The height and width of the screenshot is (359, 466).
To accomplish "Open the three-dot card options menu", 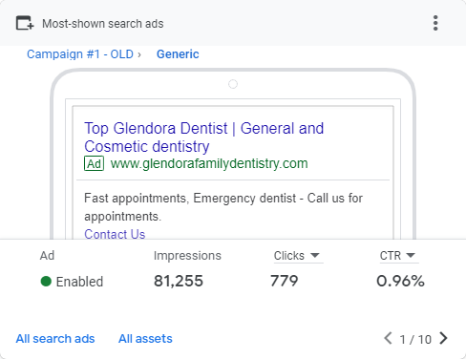I will click(x=435, y=23).
